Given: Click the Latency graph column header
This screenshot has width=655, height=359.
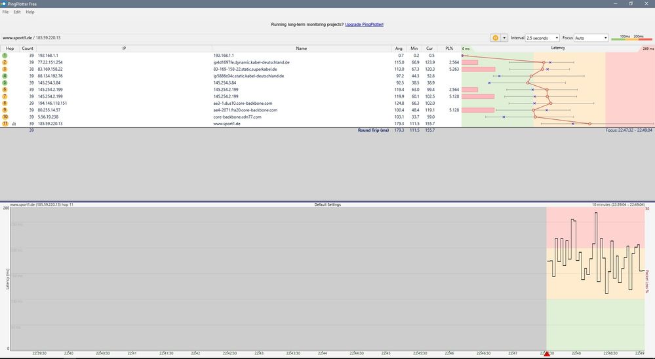Looking at the screenshot, I should pyautogui.click(x=558, y=48).
